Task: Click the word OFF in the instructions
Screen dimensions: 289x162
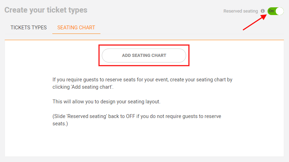Action: click(x=131, y=116)
